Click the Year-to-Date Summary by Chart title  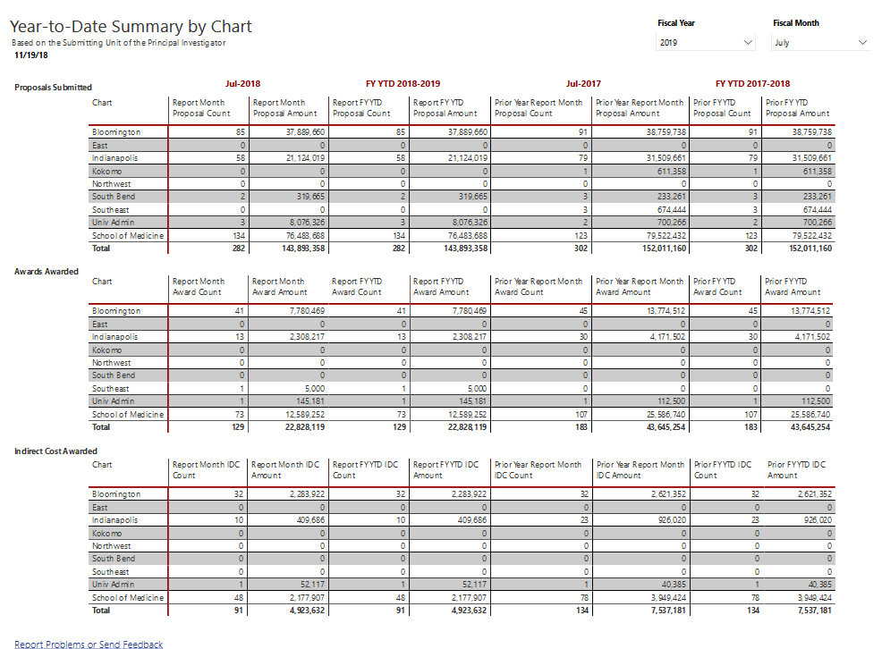(131, 27)
